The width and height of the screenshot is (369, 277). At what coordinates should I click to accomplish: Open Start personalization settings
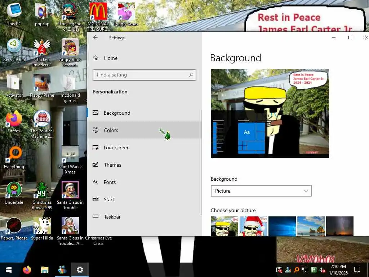pos(144,199)
